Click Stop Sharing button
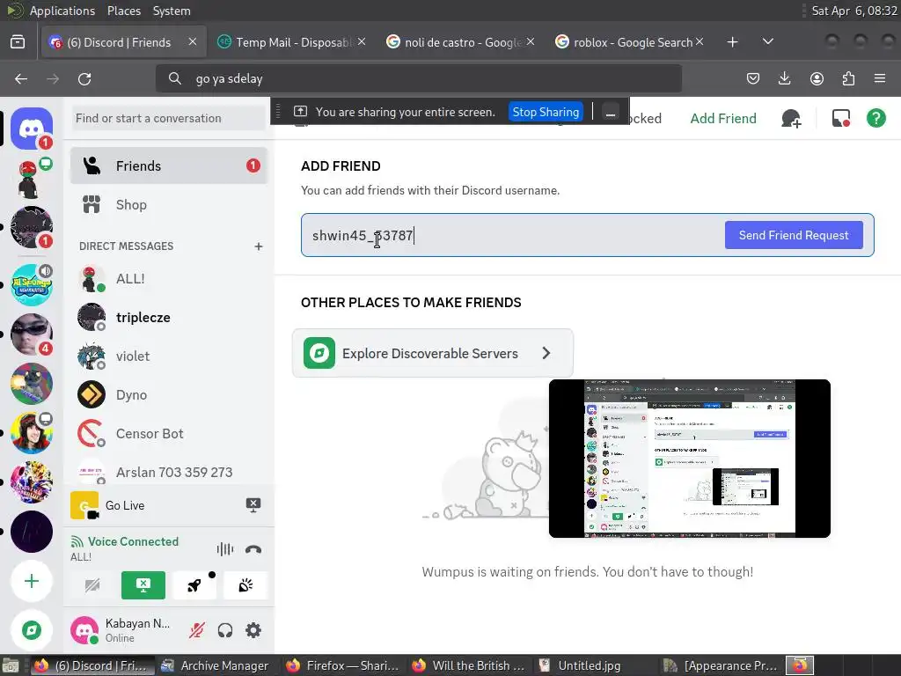 546,112
